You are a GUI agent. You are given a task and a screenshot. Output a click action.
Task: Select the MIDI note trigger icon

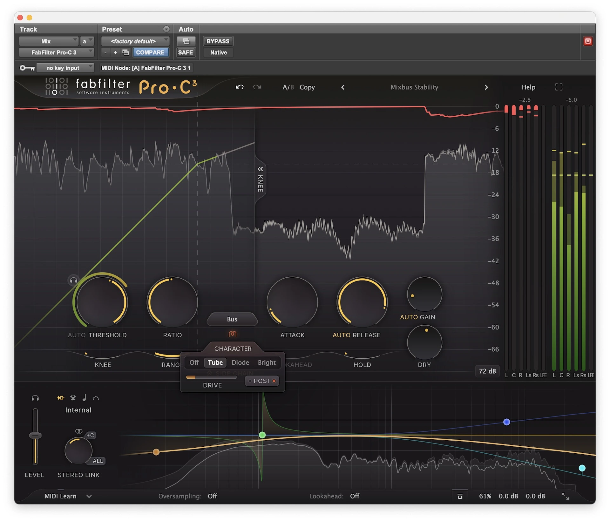click(x=84, y=398)
